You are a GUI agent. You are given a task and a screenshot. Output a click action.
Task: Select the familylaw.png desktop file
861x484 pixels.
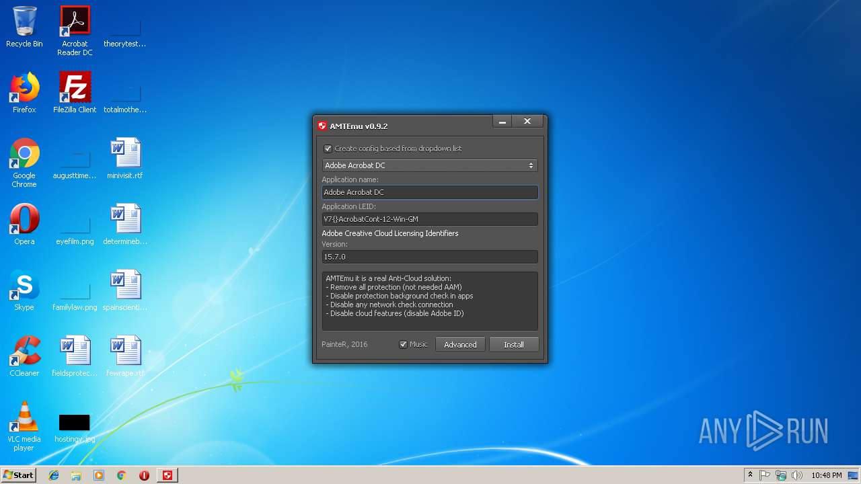pyautogui.click(x=75, y=294)
